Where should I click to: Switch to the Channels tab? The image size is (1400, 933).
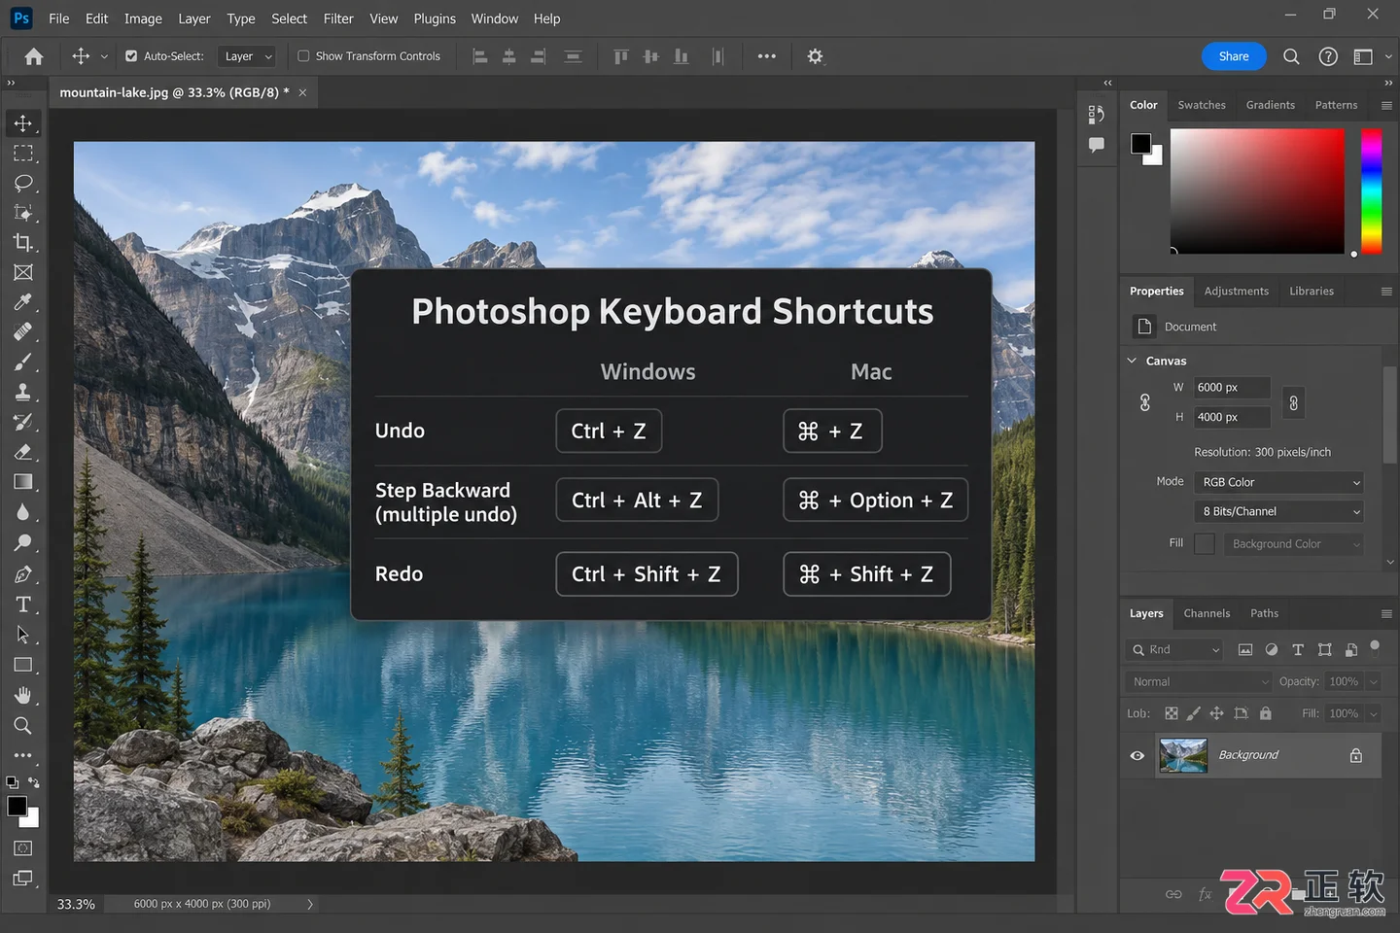click(1207, 613)
